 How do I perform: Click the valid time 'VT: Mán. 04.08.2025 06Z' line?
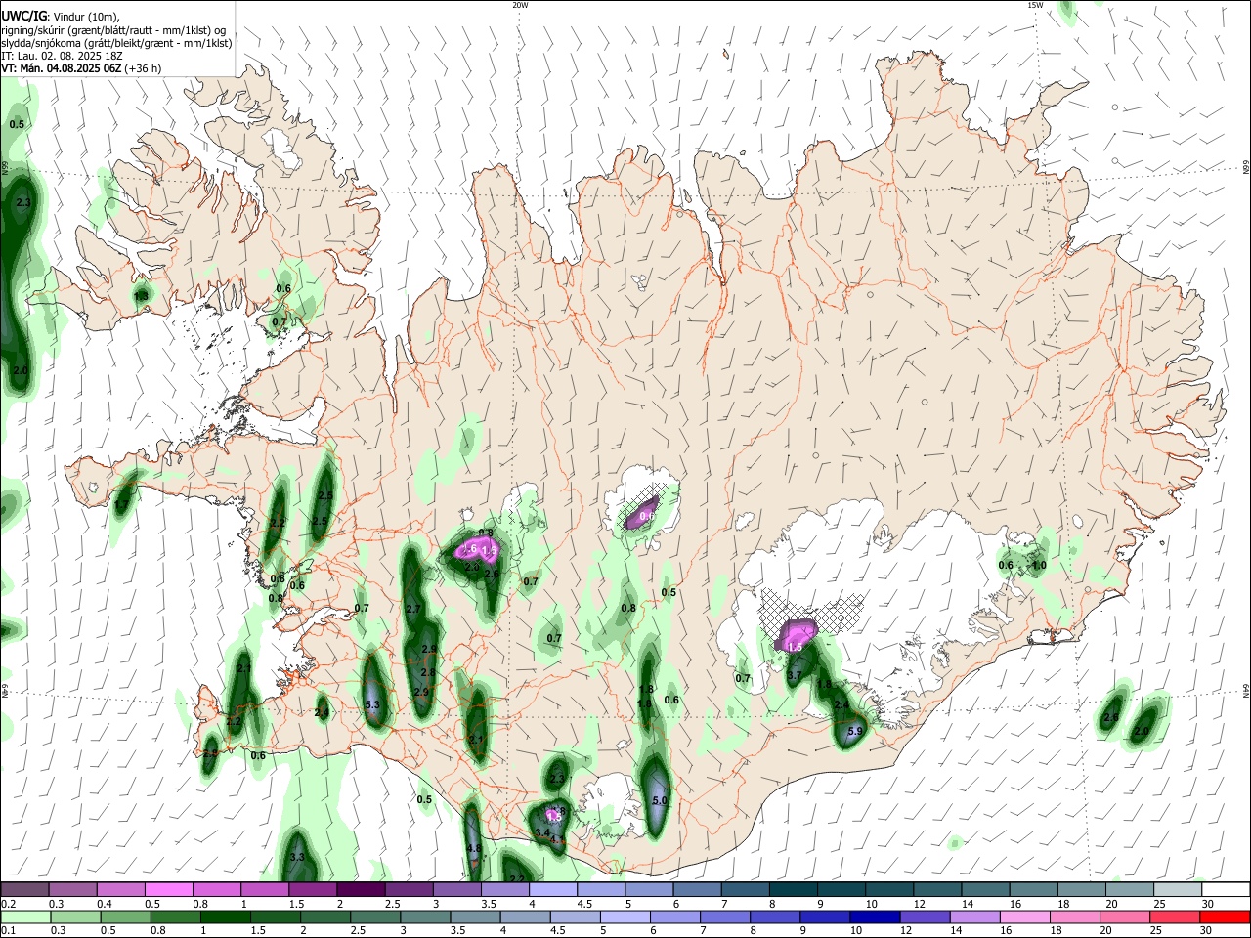61,68
